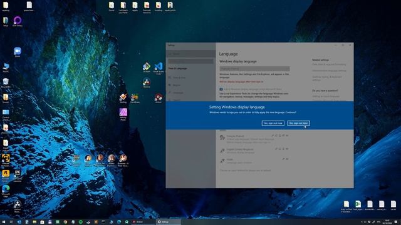
Task: Select 'Region' in the Settings sidebar
Action: tap(190, 85)
